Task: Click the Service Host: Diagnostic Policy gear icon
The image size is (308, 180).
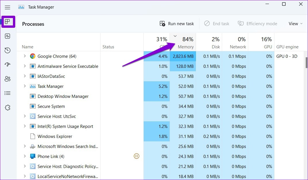Action: (32, 167)
